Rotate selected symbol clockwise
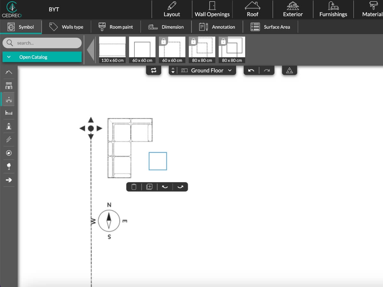Image resolution: width=383 pixels, height=287 pixels. pyautogui.click(x=180, y=187)
